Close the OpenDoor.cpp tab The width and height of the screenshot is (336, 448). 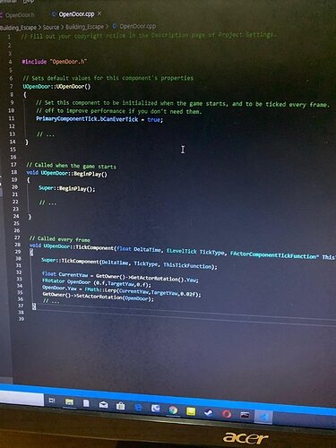(x=99, y=13)
